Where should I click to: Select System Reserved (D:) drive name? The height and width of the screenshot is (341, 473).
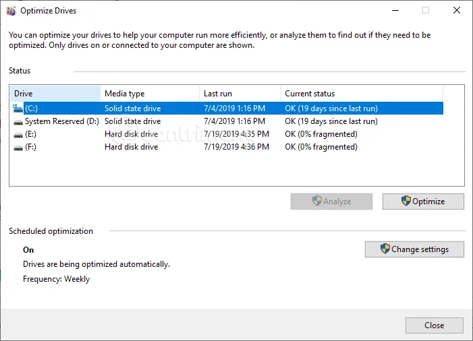coord(61,121)
